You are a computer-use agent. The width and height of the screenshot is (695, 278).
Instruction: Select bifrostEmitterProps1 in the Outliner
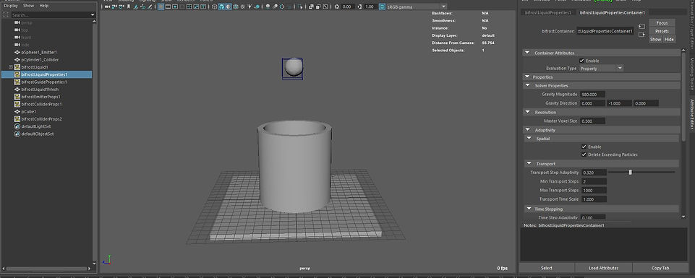pos(40,97)
